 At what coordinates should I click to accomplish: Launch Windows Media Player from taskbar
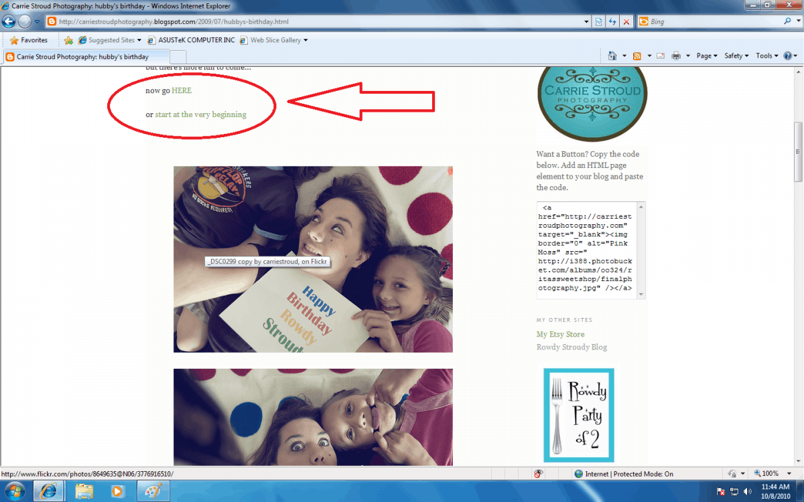coord(118,491)
